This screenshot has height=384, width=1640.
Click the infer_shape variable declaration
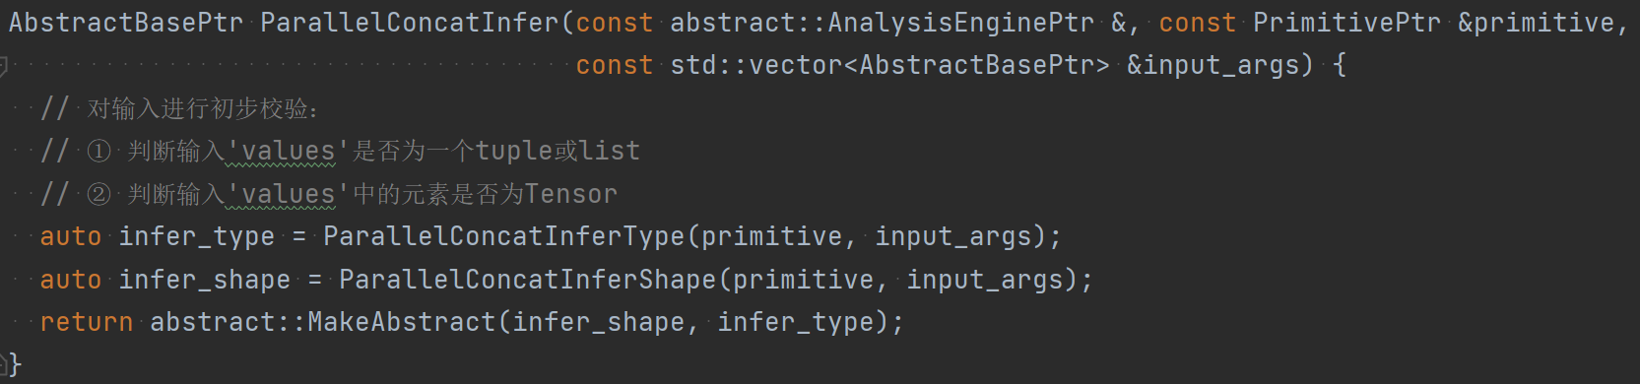(x=204, y=280)
